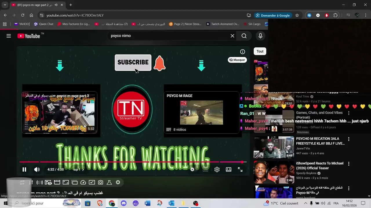Pause the video with the pause button
Viewport: 371px width, 208px height.
[24, 170]
